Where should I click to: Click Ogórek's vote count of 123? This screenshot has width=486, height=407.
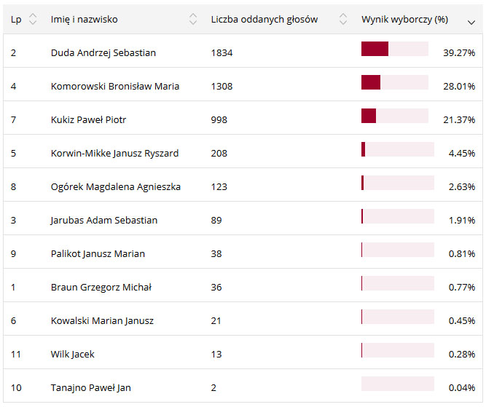tap(219, 187)
